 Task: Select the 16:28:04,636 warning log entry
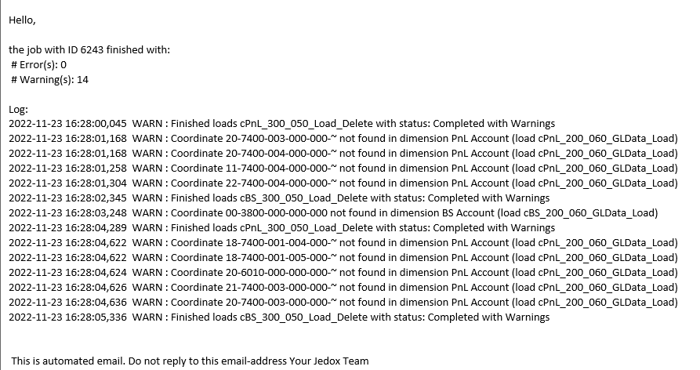343,303
